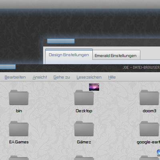Open the Gehe zu menu
This screenshot has width=160, height=160.
[62, 77]
